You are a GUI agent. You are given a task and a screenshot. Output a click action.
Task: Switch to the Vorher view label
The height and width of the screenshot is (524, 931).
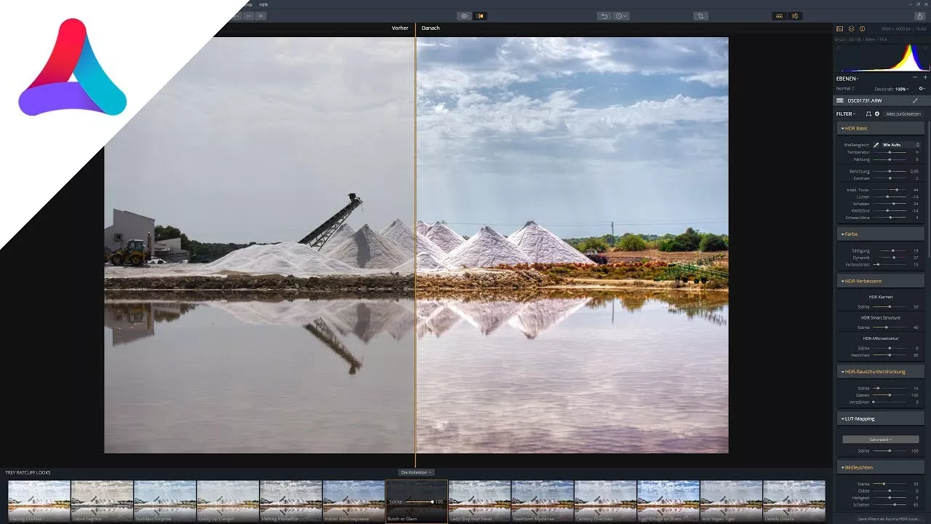click(399, 28)
